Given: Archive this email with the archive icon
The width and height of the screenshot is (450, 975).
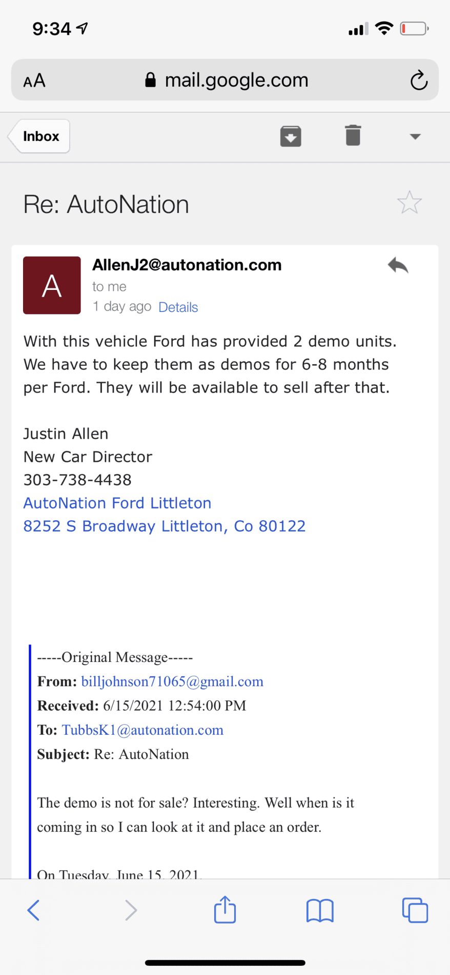Looking at the screenshot, I should (x=291, y=136).
